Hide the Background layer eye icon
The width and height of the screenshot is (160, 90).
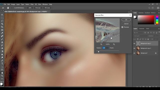click(134, 53)
